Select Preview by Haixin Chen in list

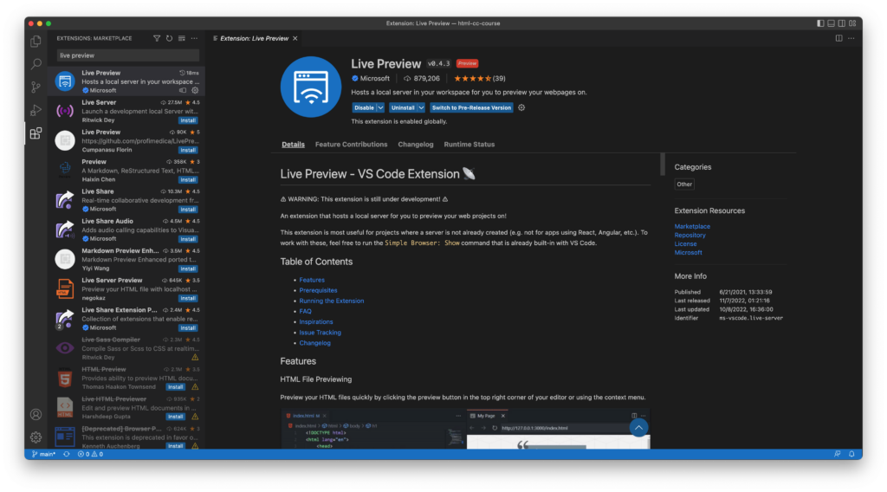coord(128,171)
